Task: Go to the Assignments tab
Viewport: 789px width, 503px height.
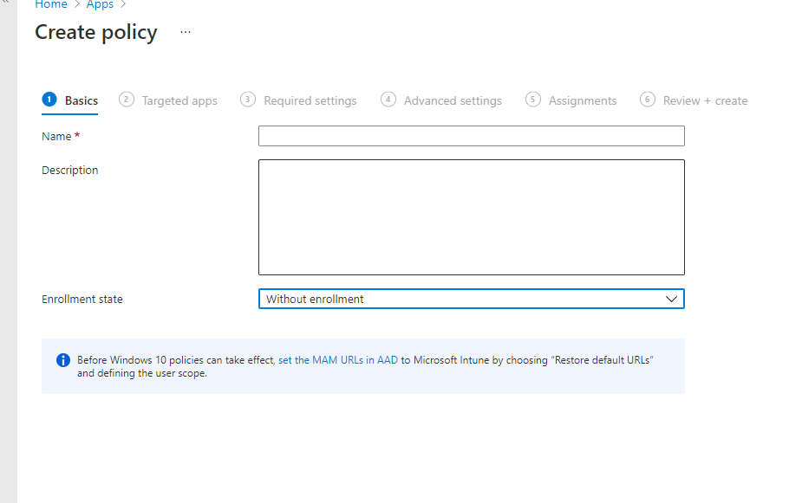Action: (x=582, y=100)
